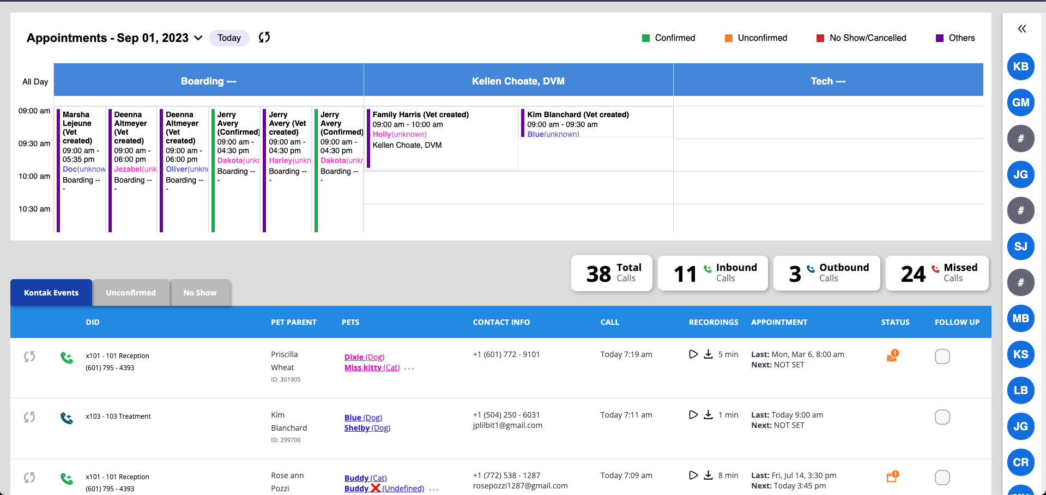Play the Priscilla Wheat call recording

pos(693,354)
